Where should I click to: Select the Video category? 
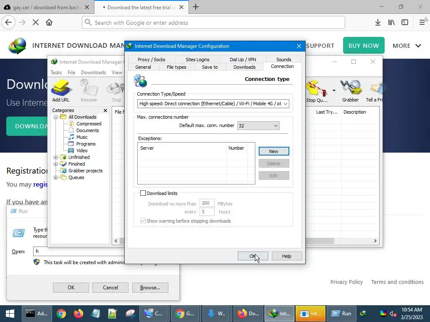tap(82, 151)
